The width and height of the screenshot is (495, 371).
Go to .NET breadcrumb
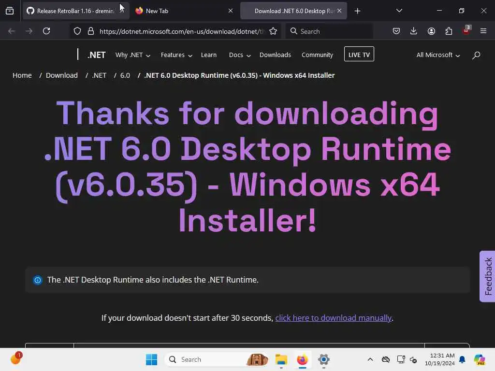coord(99,75)
